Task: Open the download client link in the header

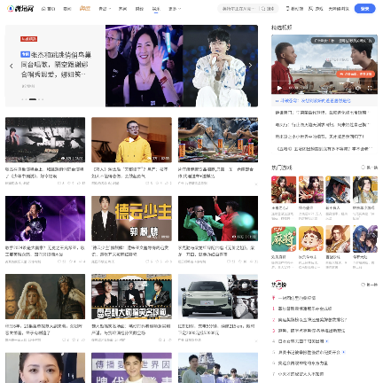Action: (294, 9)
